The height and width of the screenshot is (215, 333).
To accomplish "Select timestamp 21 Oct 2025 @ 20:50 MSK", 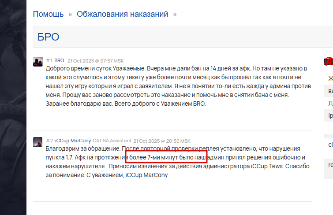I will tap(162, 141).
